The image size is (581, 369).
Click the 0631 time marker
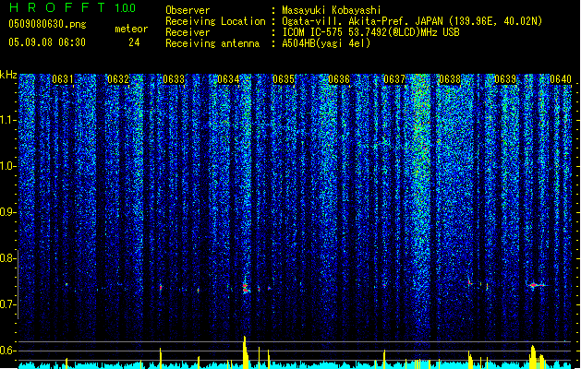pos(63,79)
